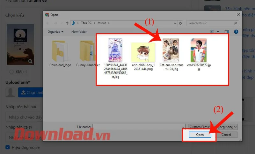Click the Cancel button
This screenshot has height=154, width=255.
(226, 135)
